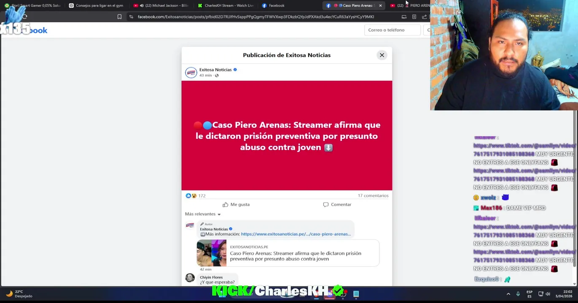The height and width of the screenshot is (303, 578).
Task: Click the cast/screen icon in address bar
Action: pos(404,17)
